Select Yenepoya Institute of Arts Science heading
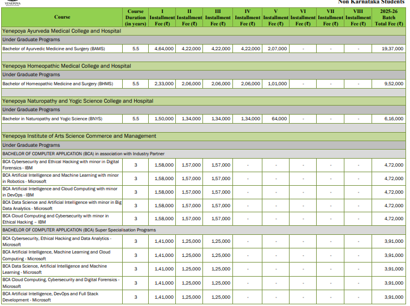This screenshot has width=410, height=306. (x=79, y=136)
